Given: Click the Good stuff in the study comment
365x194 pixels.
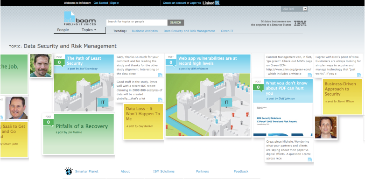Looking at the screenshot, I should 139,90.
